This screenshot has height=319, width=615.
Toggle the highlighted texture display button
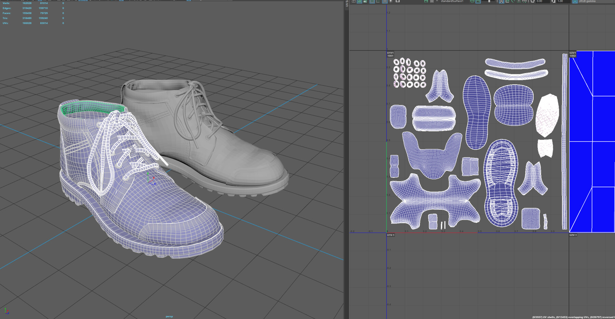(478, 2)
